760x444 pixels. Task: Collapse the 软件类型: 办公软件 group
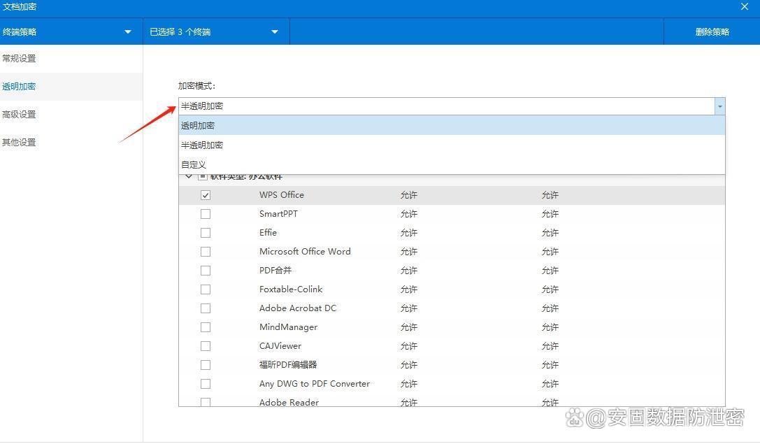[x=189, y=177]
